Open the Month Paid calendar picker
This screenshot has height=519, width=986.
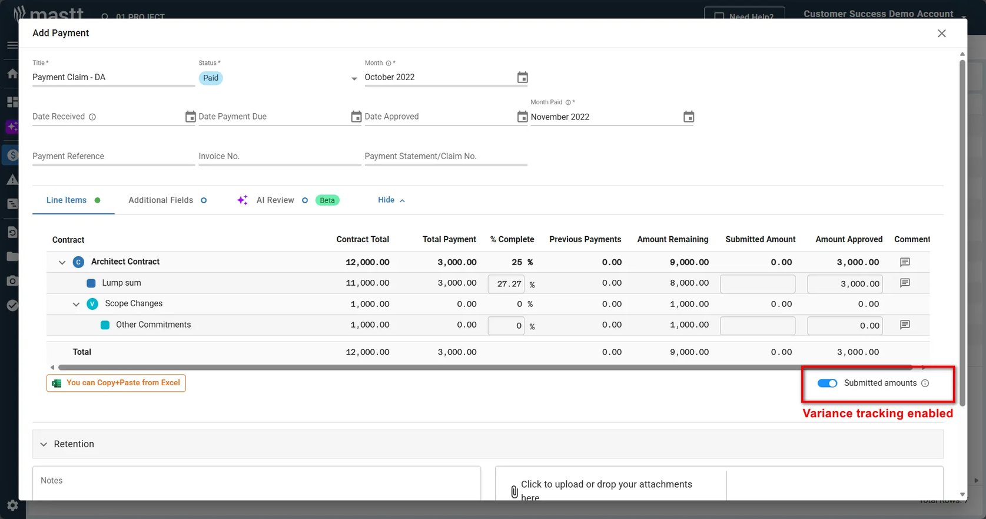click(x=688, y=117)
